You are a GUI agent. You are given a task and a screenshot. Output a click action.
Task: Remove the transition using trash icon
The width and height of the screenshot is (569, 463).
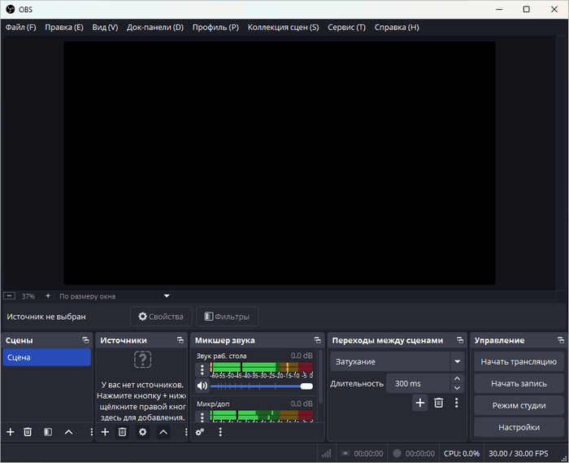438,402
